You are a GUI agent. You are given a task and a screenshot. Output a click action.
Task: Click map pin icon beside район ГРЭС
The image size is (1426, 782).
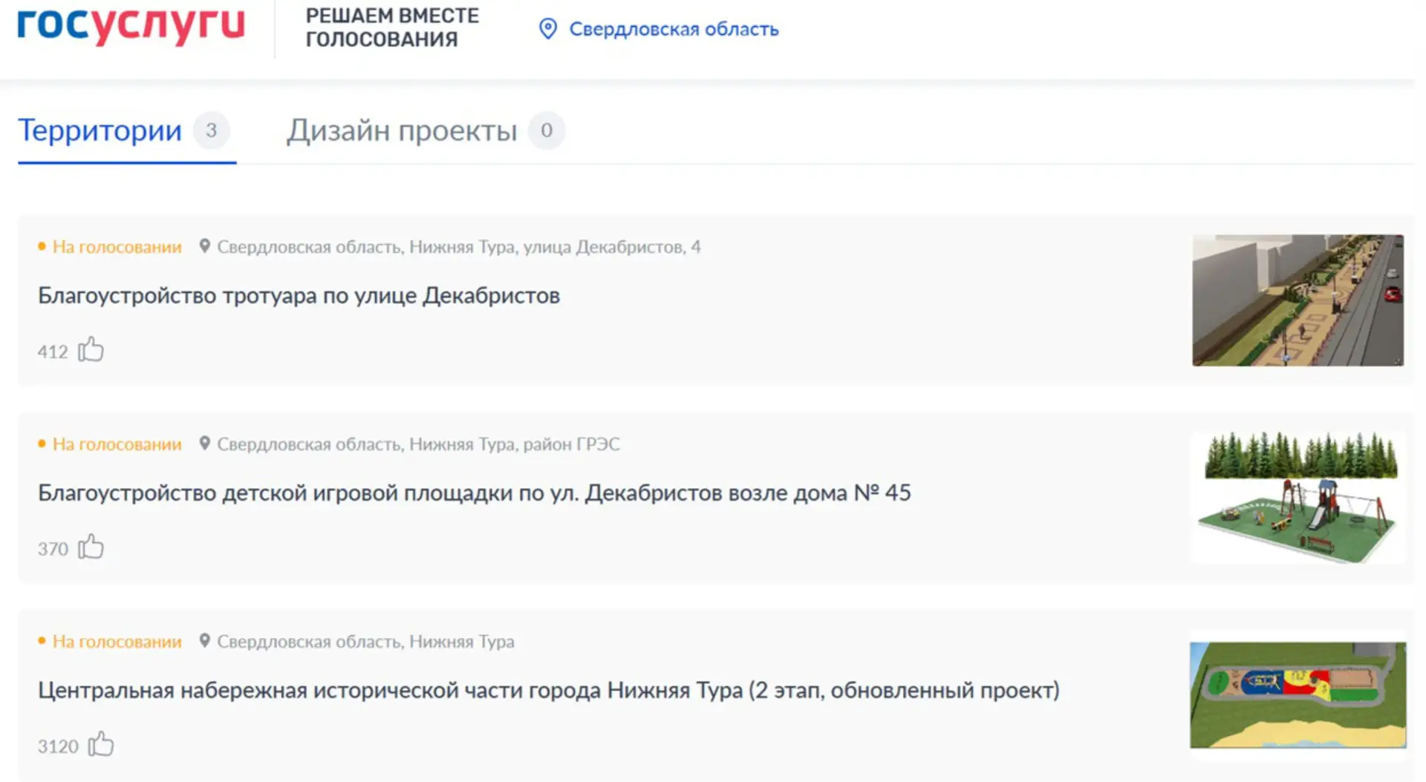pos(205,444)
